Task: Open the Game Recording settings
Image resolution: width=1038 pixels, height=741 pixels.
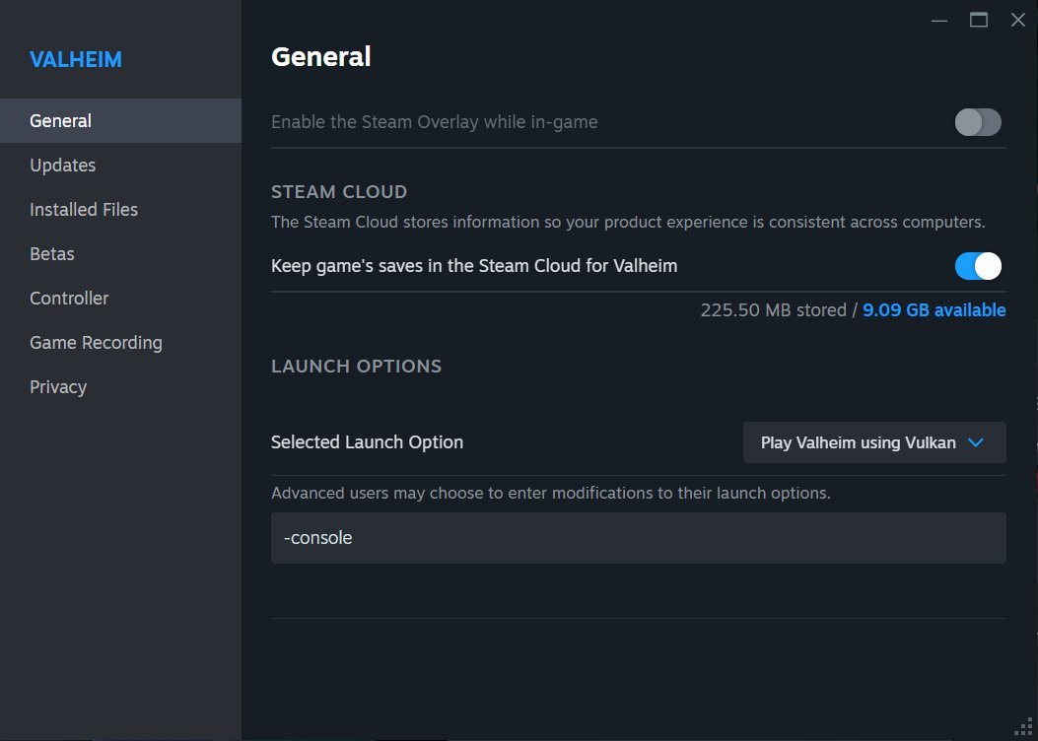Action: [96, 342]
